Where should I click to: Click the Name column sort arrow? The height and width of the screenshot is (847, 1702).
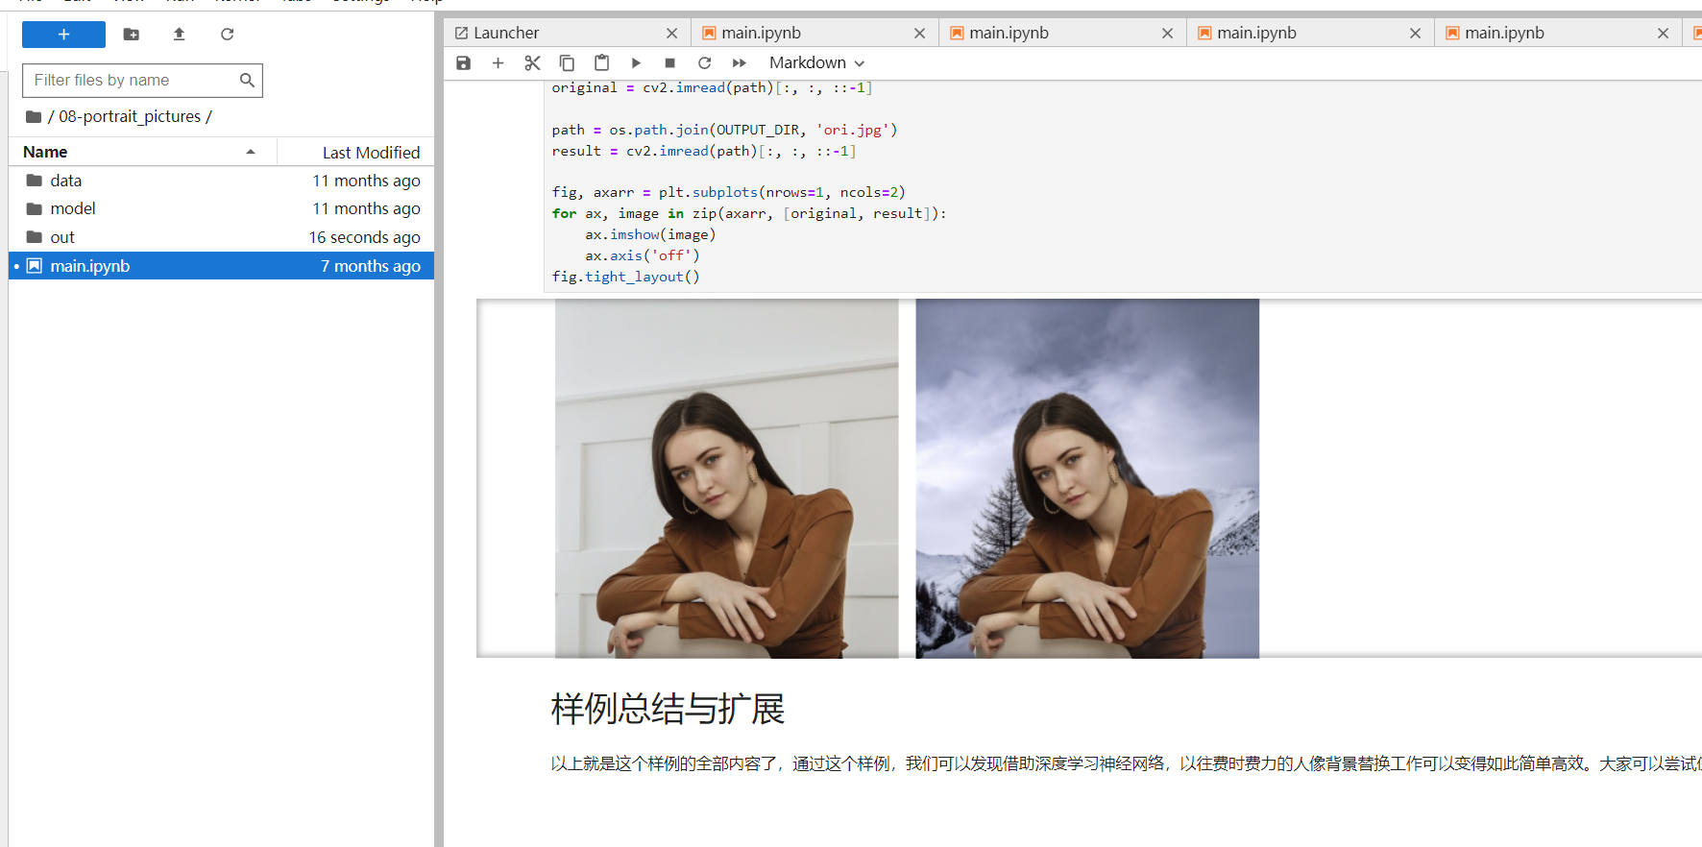pyautogui.click(x=251, y=152)
